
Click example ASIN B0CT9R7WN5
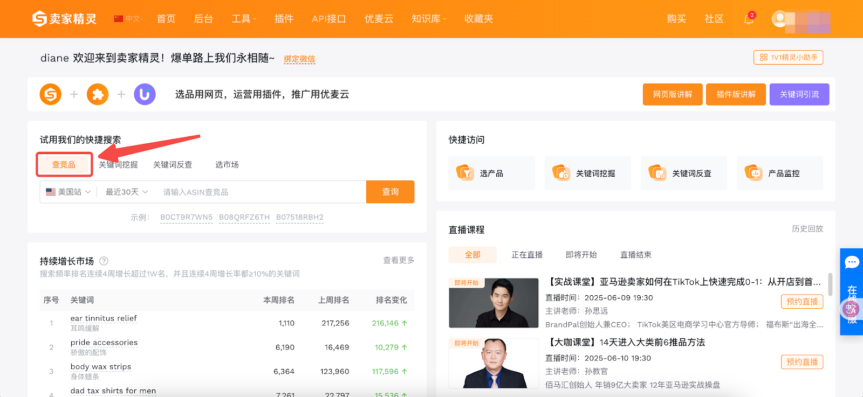tap(187, 217)
